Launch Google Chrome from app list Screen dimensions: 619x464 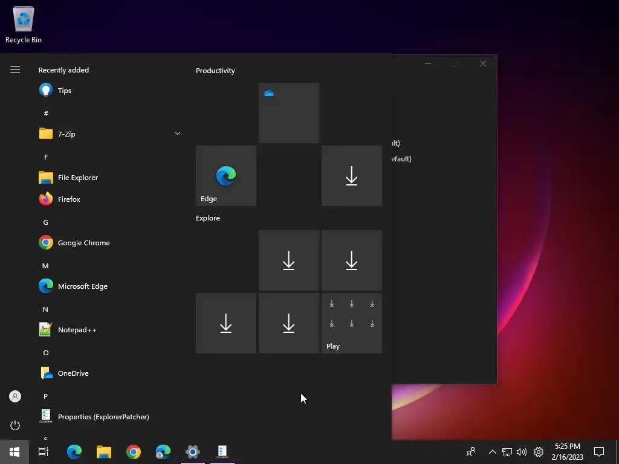(x=110, y=243)
